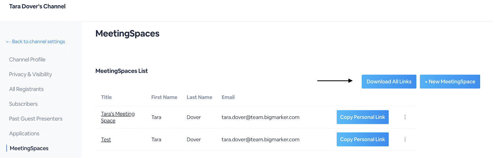
Task: Copy Personal Link for Tara's Meeting Space
Action: [x=363, y=117]
